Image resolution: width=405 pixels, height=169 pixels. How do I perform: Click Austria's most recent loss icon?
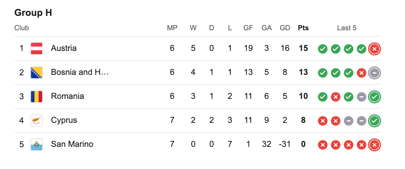(x=375, y=49)
